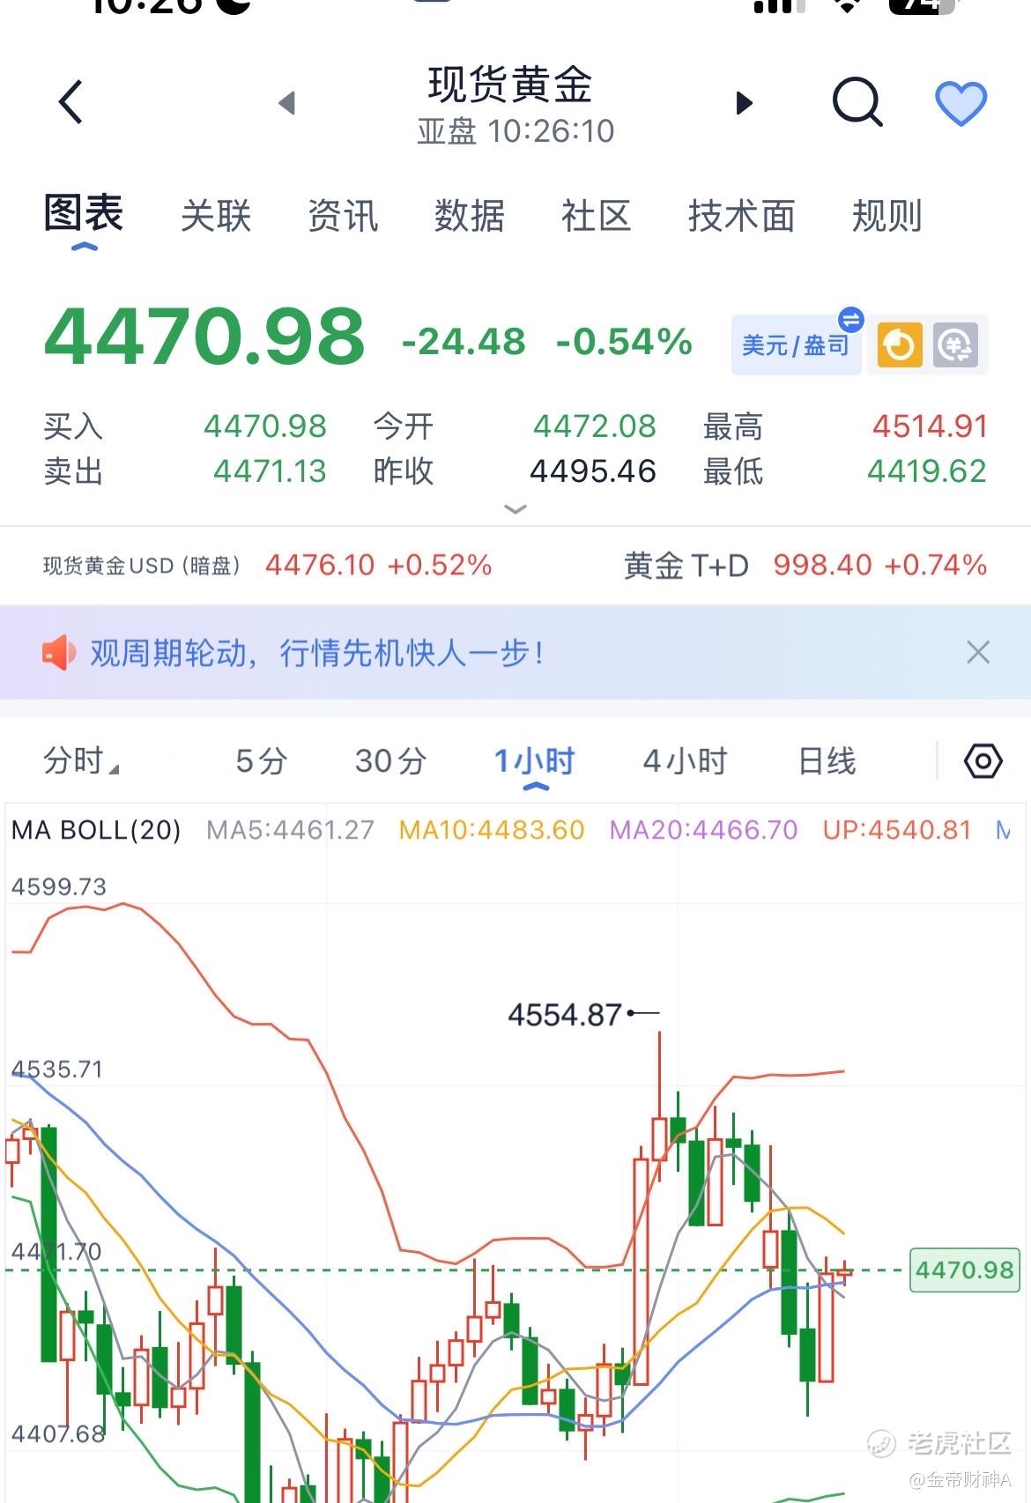Switch unit via 美元/盎司 button
This screenshot has height=1503, width=1031.
797,344
